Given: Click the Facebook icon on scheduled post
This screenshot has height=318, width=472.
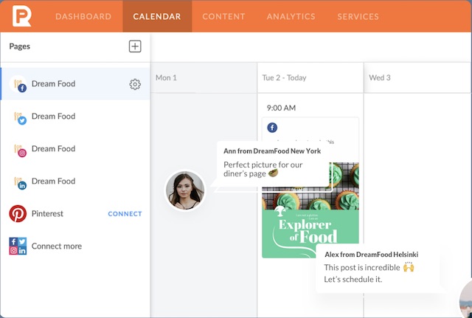Looking at the screenshot, I should (x=272, y=128).
